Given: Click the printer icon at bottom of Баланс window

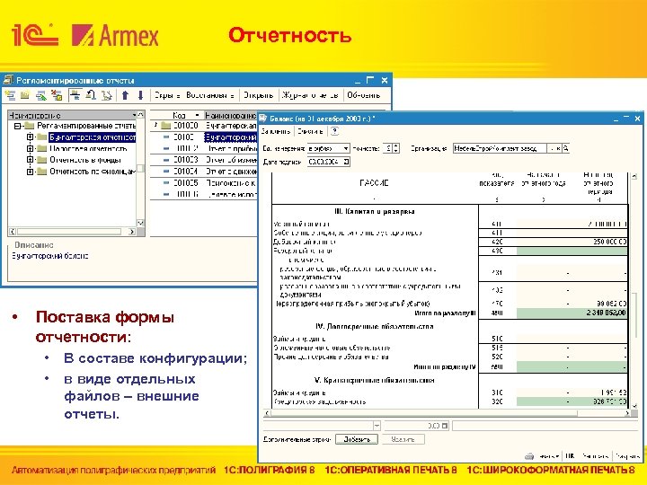Looking at the screenshot, I should pos(529,456).
